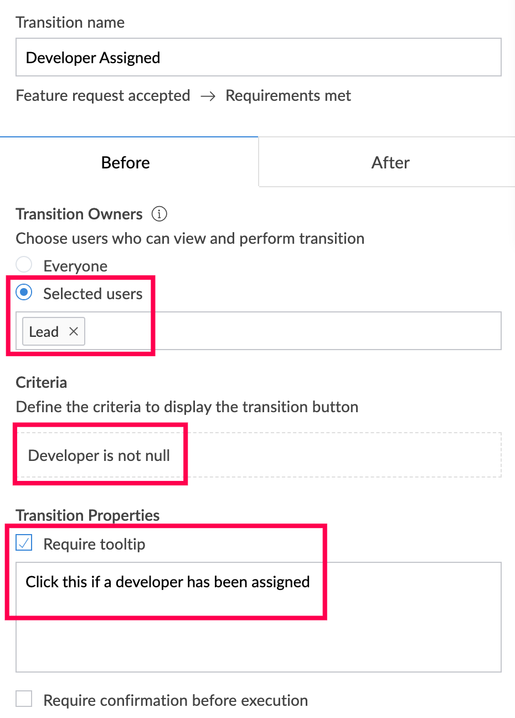This screenshot has height=718, width=515.
Task: Remove the Lead user tag
Action: click(74, 331)
